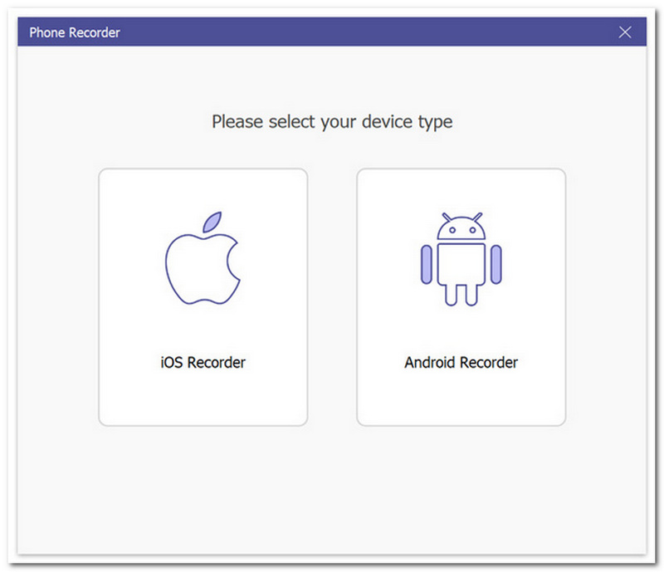Choose the Android Recorder label
The image size is (664, 572).
pyautogui.click(x=461, y=363)
